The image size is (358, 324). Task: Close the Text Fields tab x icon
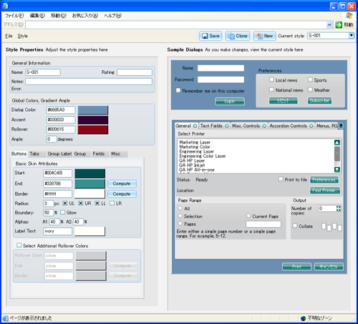pyautogui.click(x=227, y=126)
